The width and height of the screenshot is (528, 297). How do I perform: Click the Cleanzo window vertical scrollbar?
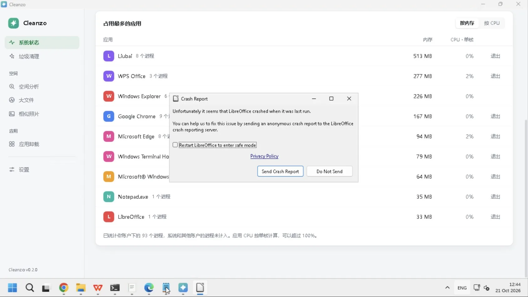pyautogui.click(x=526, y=199)
